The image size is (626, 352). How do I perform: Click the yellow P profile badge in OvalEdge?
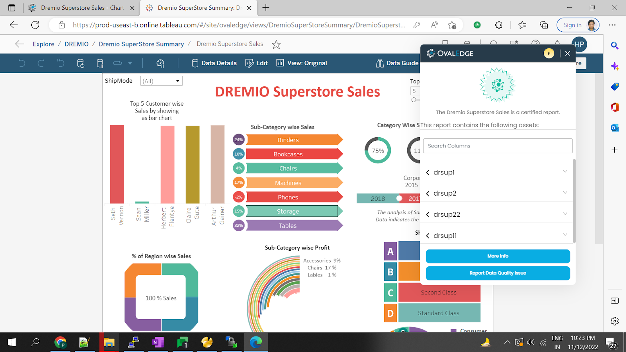click(x=549, y=53)
